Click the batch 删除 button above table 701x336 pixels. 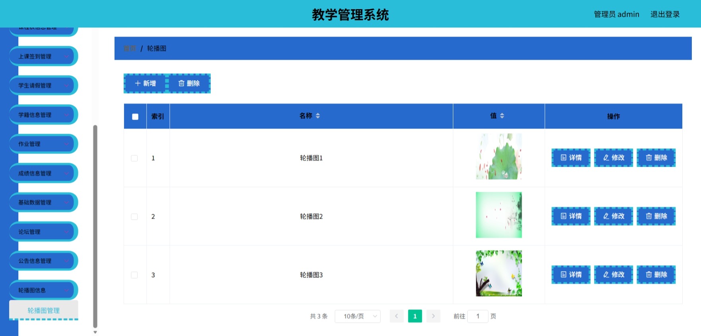click(x=189, y=83)
